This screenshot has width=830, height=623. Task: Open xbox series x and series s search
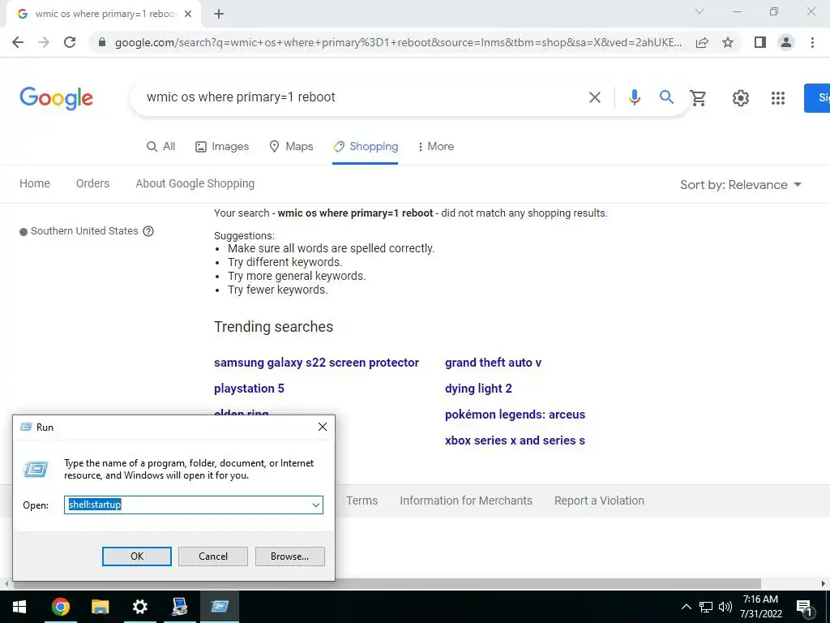point(515,440)
